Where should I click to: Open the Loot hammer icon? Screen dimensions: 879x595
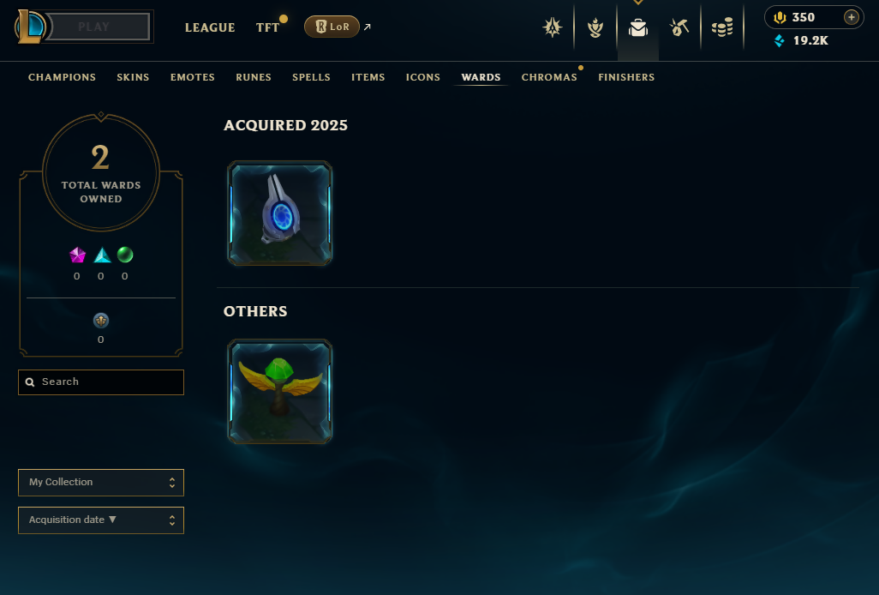[679, 27]
